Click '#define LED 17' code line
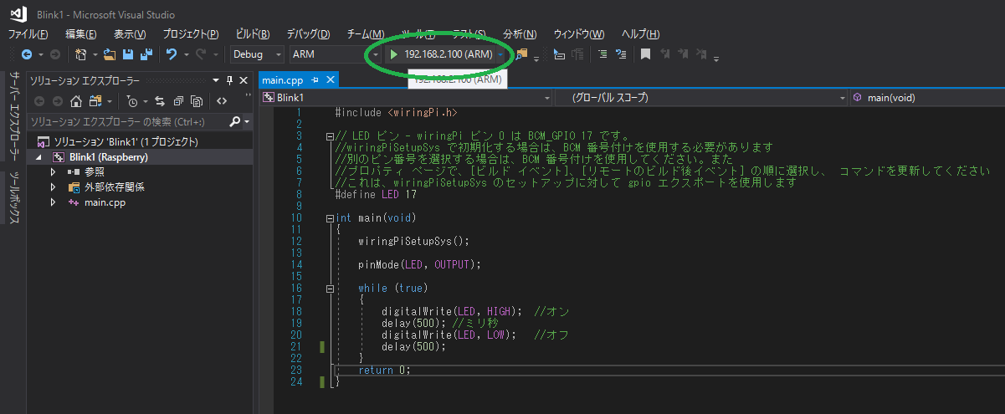 376,195
